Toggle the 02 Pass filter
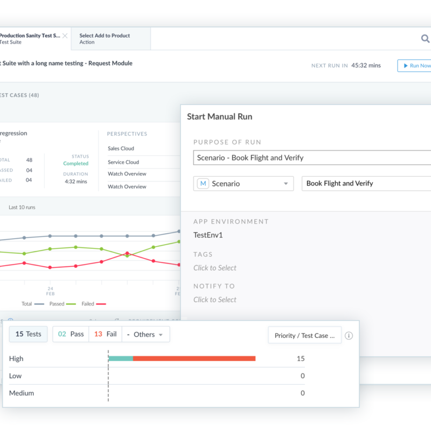Viewport: 431px width, 431px height. click(x=71, y=335)
